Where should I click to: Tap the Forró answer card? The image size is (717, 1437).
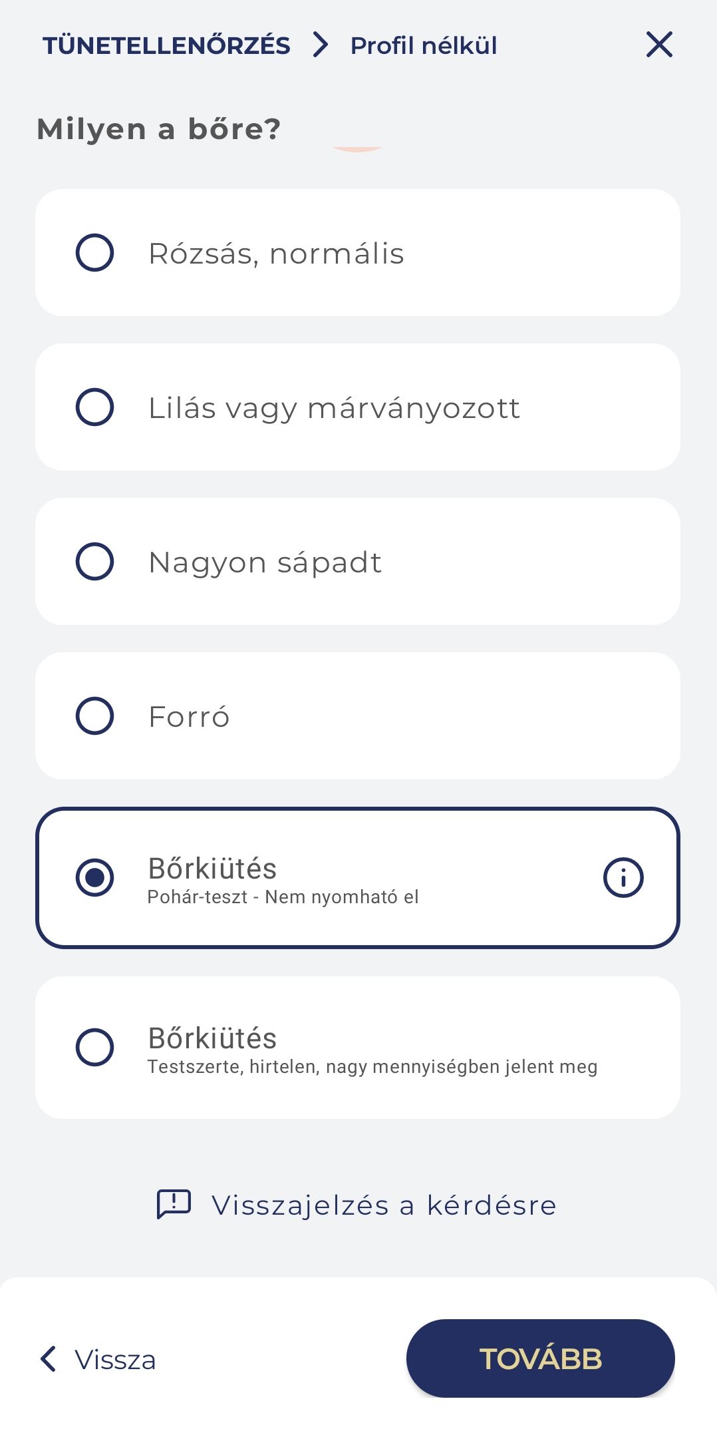[x=399, y=716]
